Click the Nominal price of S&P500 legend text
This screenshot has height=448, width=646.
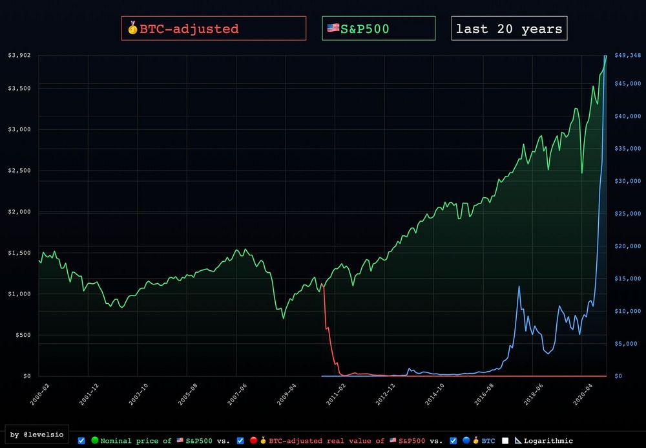(x=156, y=441)
